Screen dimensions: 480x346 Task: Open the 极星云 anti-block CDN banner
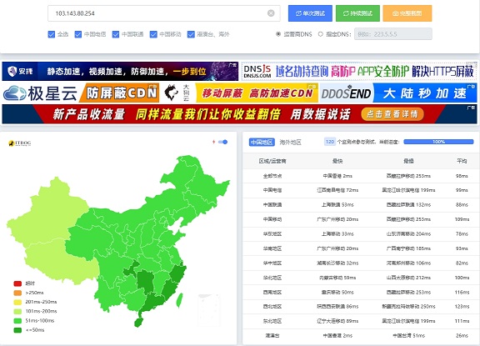coord(81,93)
